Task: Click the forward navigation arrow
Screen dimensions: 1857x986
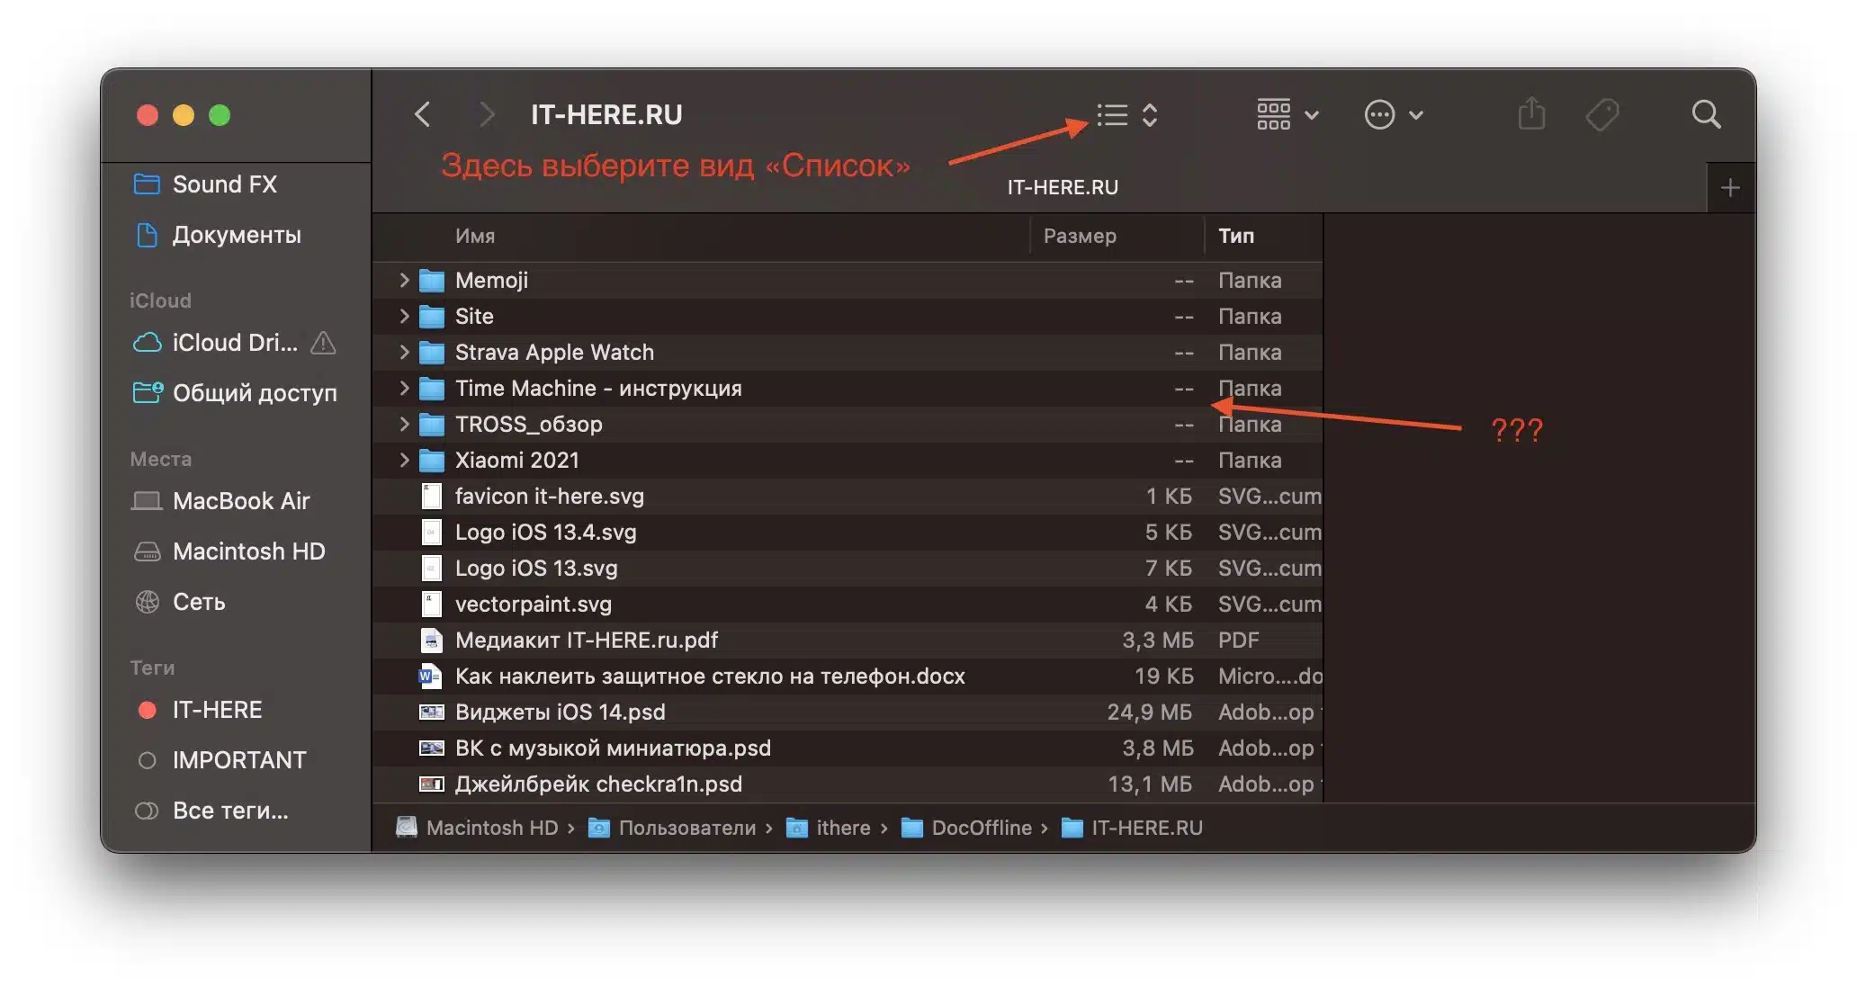Action: tap(486, 114)
